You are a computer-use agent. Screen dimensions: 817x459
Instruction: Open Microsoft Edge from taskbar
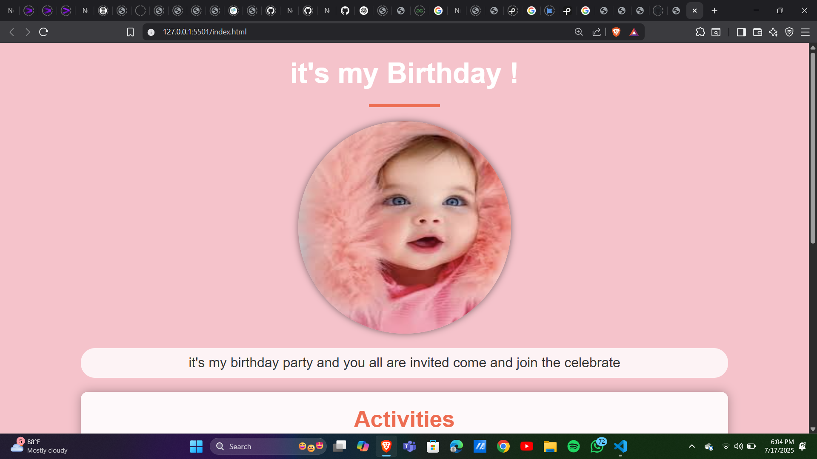click(x=457, y=446)
